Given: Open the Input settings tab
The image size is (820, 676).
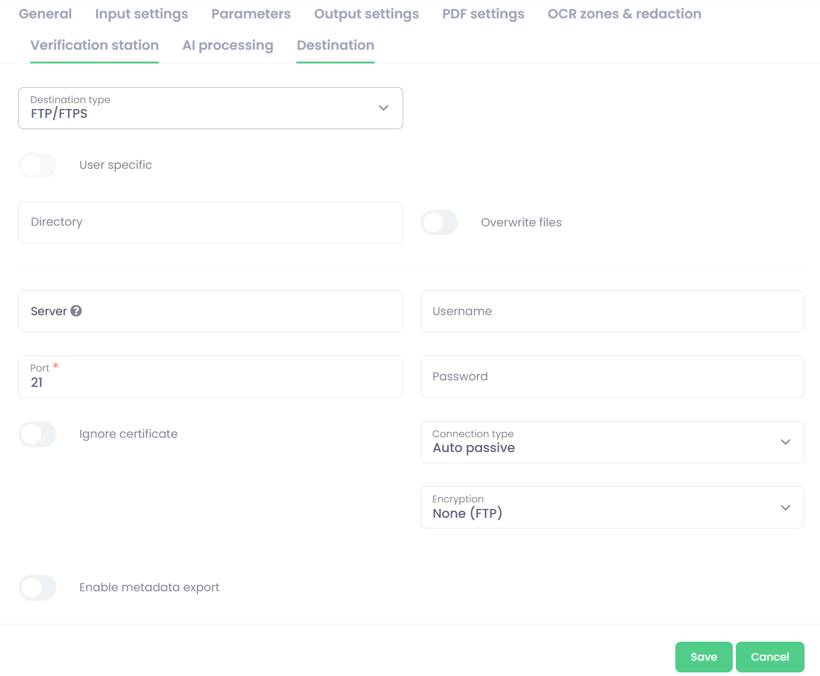Looking at the screenshot, I should click(x=141, y=14).
